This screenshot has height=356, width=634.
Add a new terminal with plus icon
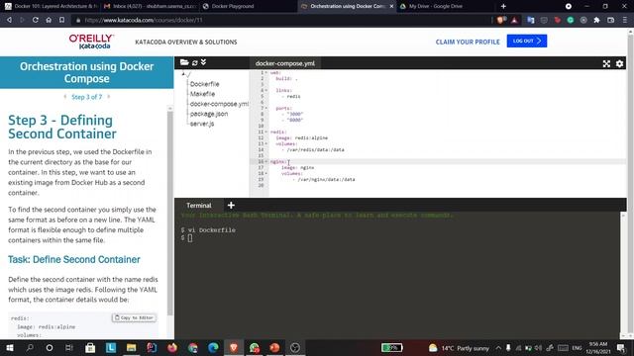coord(231,206)
